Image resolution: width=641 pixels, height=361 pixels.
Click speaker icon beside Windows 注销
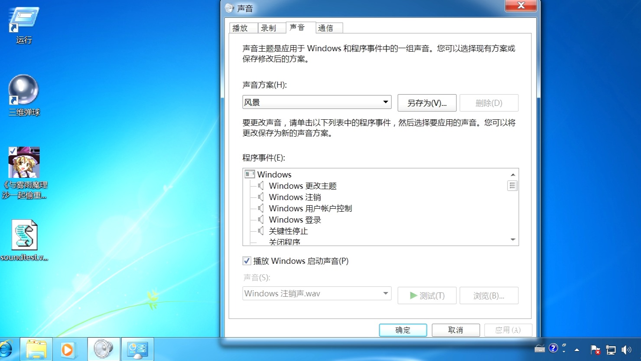coord(261,197)
